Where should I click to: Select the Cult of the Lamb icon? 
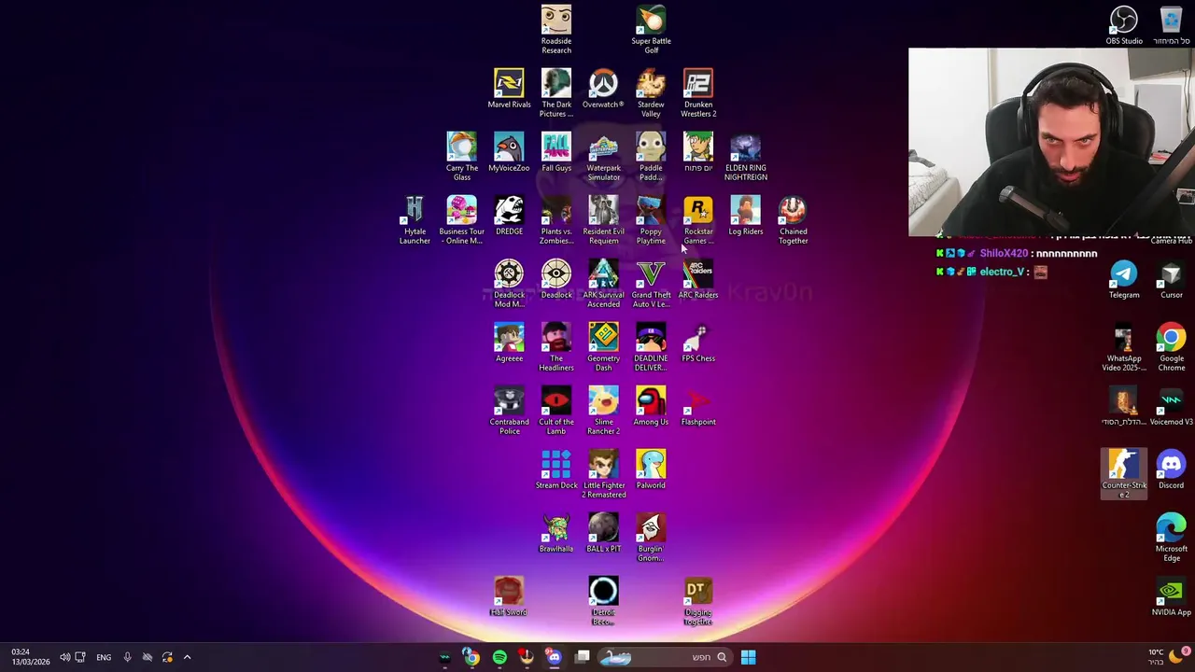(556, 410)
